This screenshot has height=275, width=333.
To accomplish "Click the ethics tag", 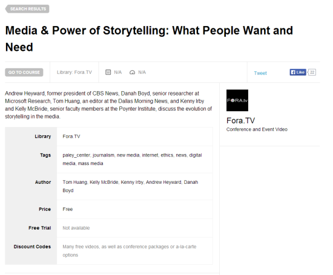I will [x=167, y=155].
